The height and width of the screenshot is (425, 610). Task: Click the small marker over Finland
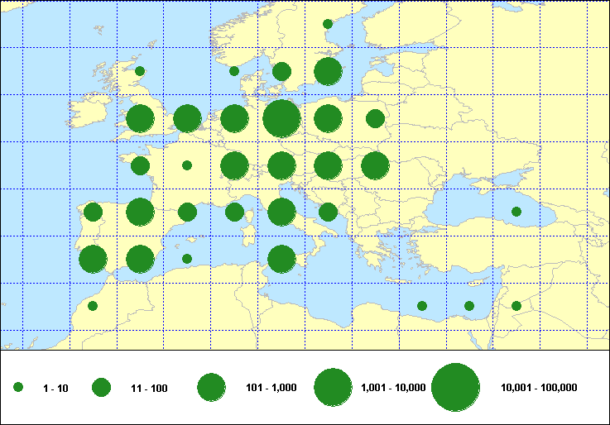tap(328, 24)
